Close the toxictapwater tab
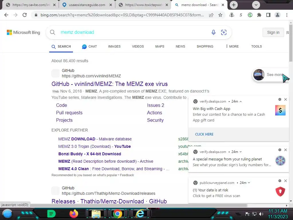Viewport: 293px width, 220px height. tap(167, 5)
